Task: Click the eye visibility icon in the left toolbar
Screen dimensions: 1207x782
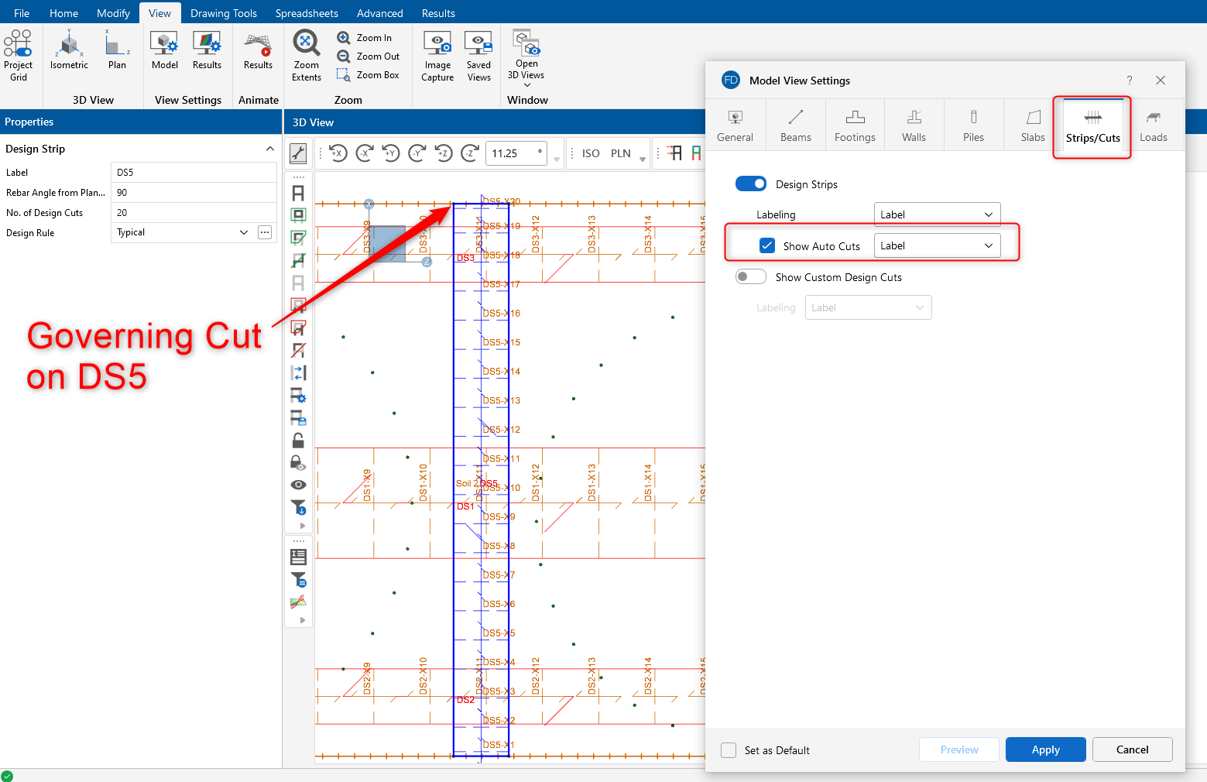Action: pyautogui.click(x=298, y=484)
